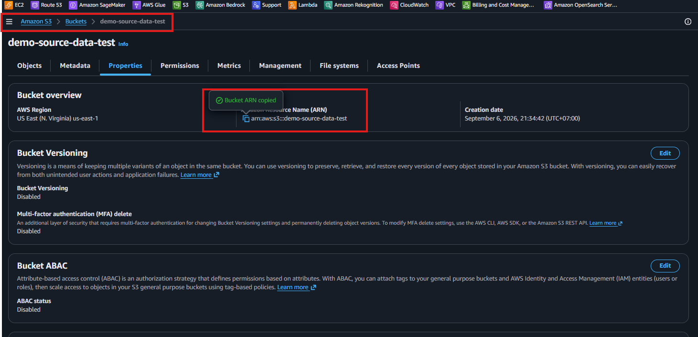698x337 pixels.
Task: Click Buckets breadcrumb link
Action: click(76, 22)
